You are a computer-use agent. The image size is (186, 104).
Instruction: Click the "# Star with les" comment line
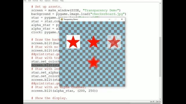click(45, 69)
